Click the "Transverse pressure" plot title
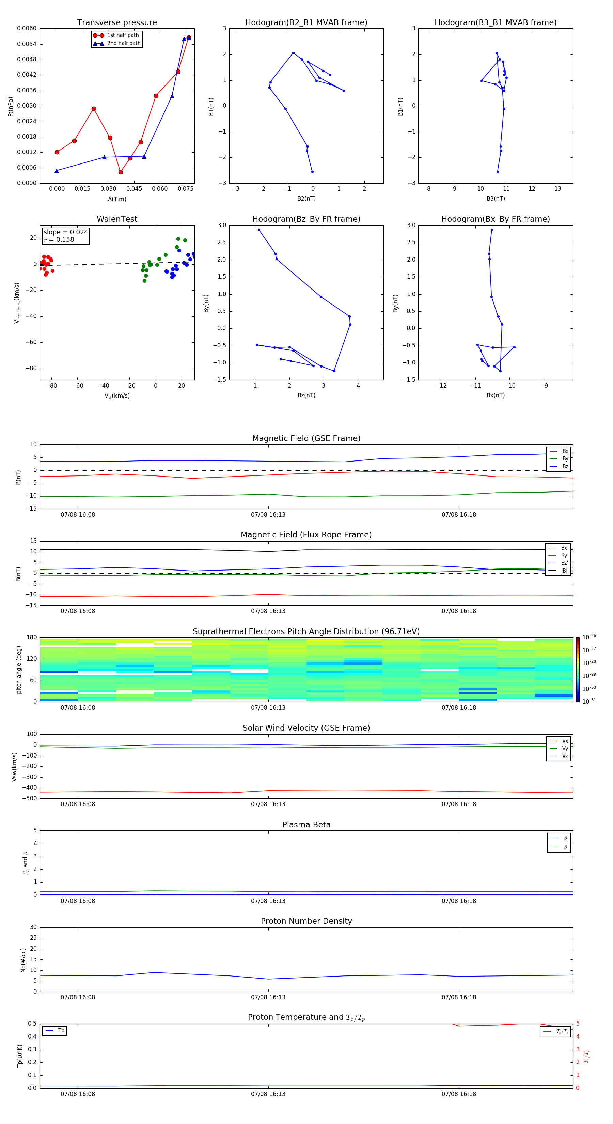This screenshot has height=1124, width=613. [x=117, y=22]
